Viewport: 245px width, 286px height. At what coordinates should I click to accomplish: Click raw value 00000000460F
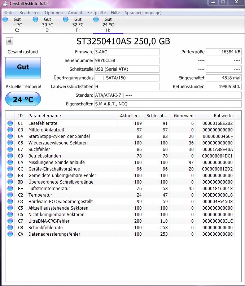(218, 136)
